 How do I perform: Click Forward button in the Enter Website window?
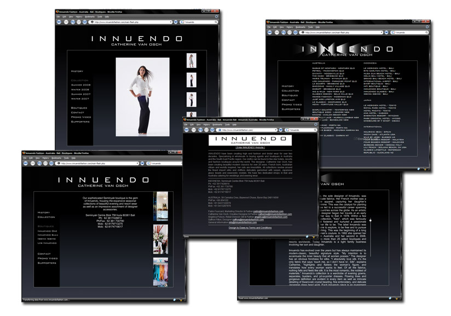194,130
